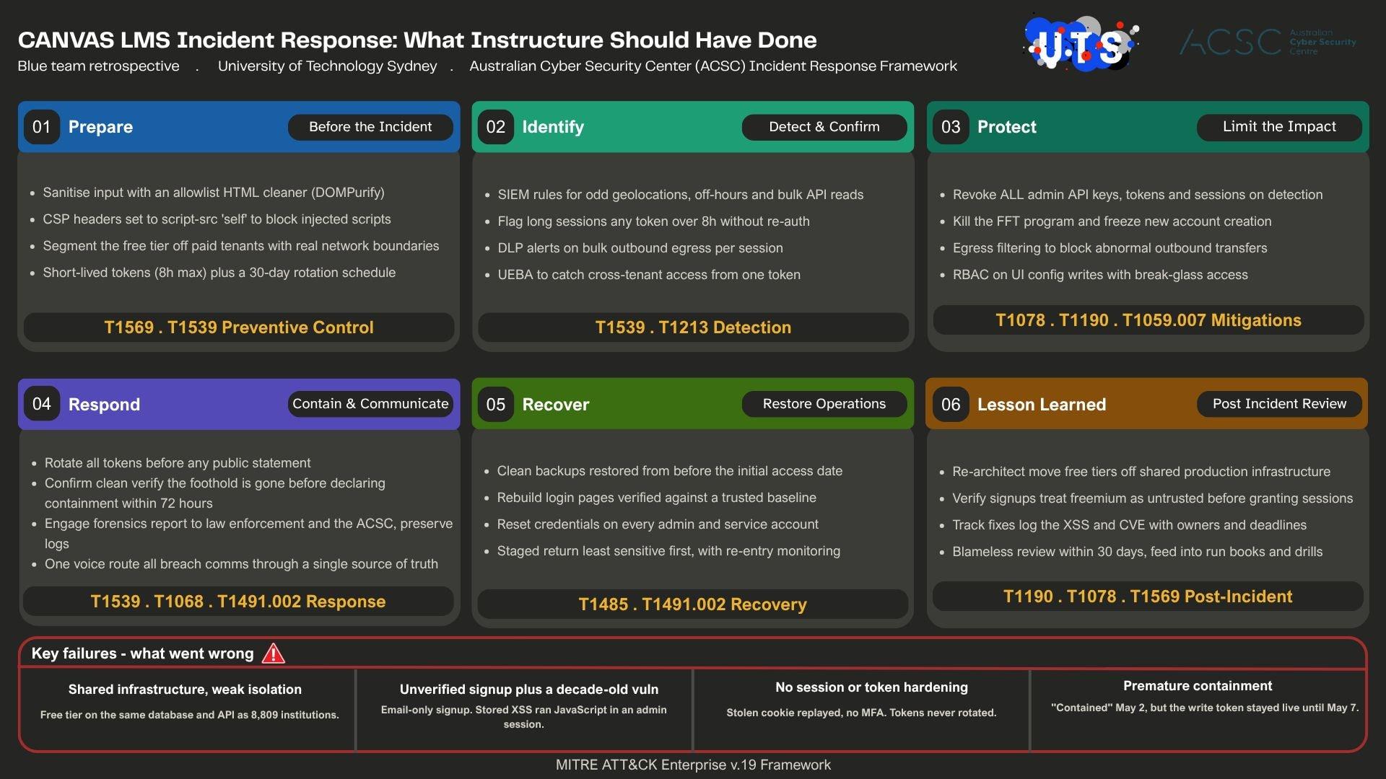Screen dimensions: 1386x779
Task: Click the Respond header title
Action: (x=104, y=405)
